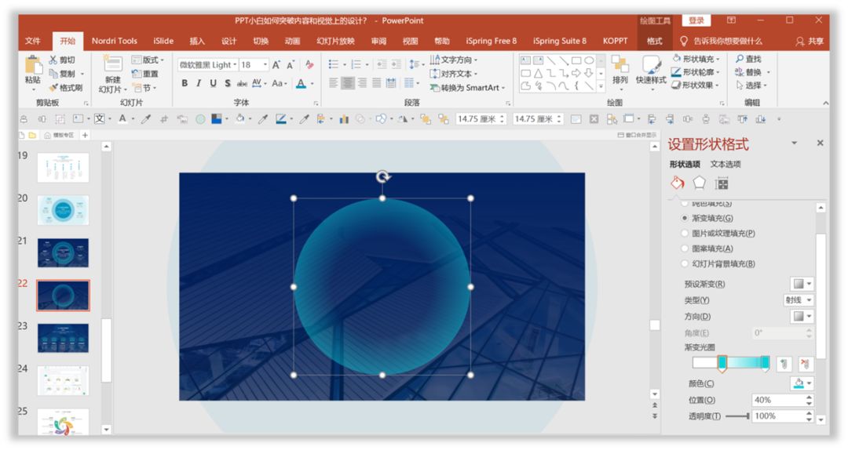
Task: Switch to the iSlide ribbon tab
Action: coord(163,41)
